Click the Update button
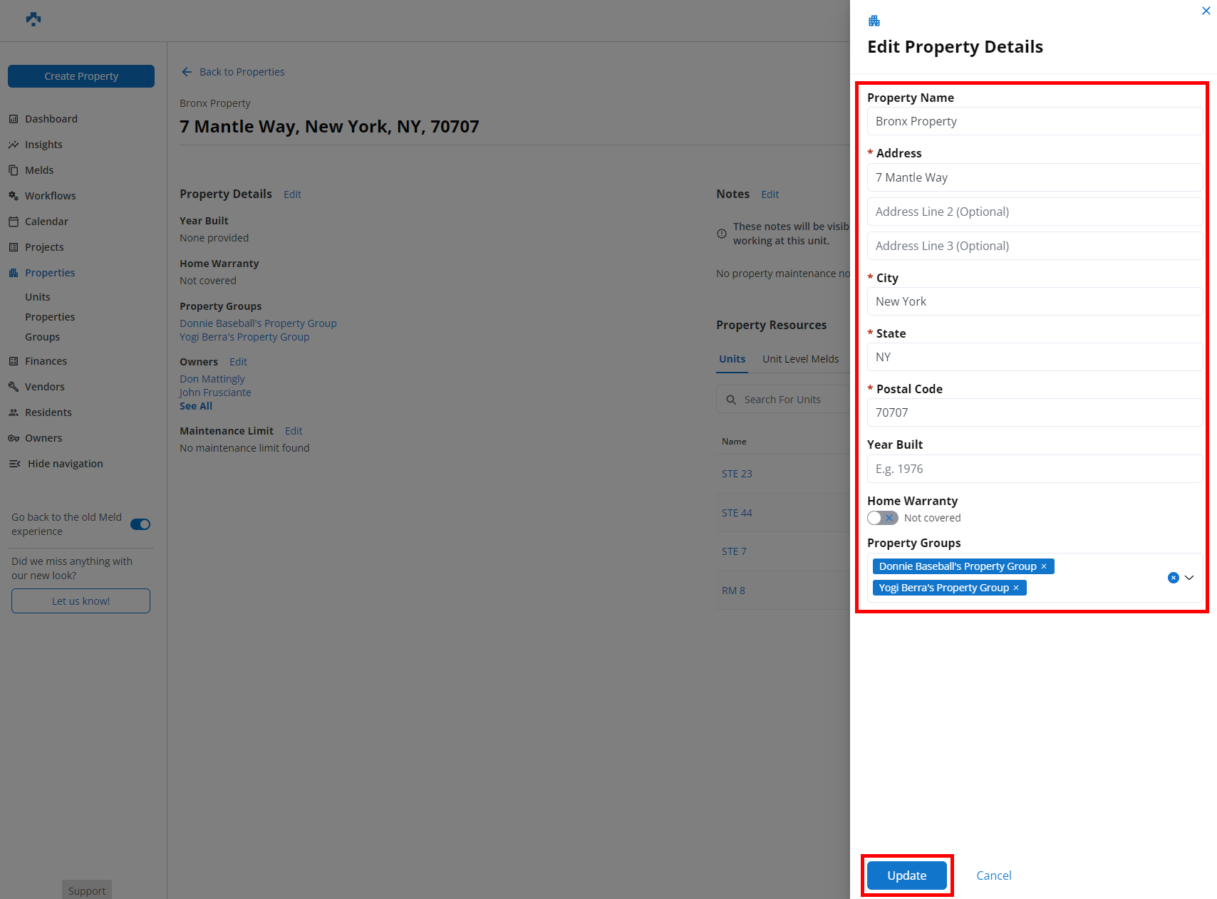The height and width of the screenshot is (899, 1217). [906, 875]
